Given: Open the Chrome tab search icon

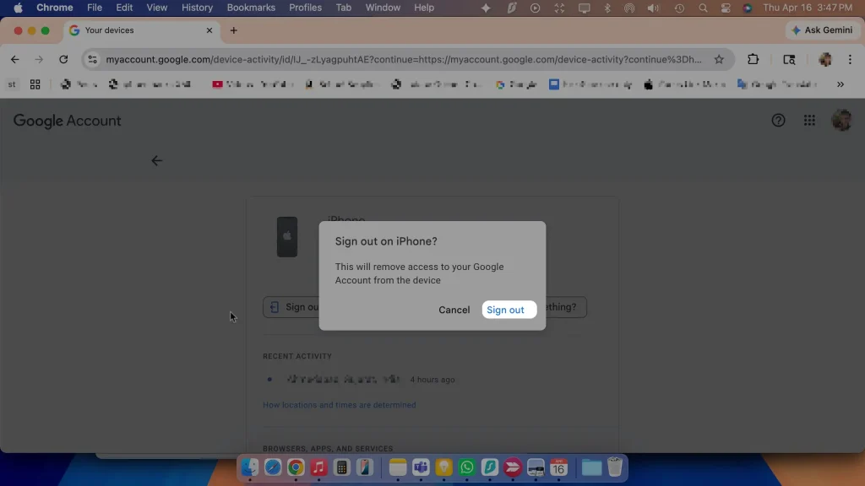Looking at the screenshot, I should (789, 60).
